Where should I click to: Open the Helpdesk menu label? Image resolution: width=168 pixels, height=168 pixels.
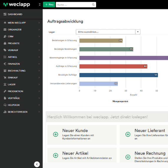coord(14,105)
